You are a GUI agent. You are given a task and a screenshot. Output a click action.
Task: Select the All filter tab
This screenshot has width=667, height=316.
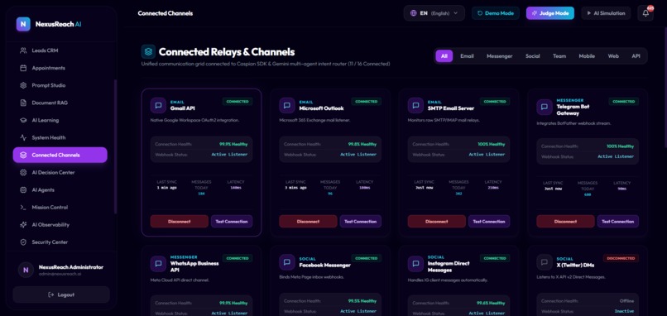444,56
